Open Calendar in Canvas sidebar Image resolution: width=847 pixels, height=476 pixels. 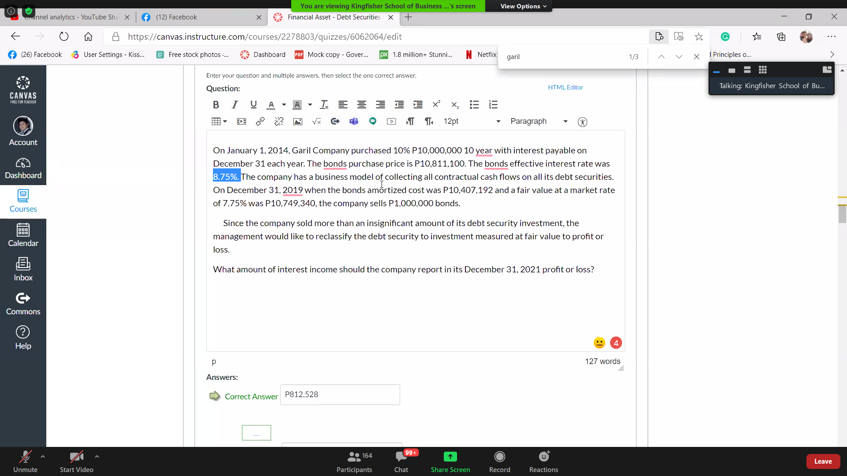(23, 235)
